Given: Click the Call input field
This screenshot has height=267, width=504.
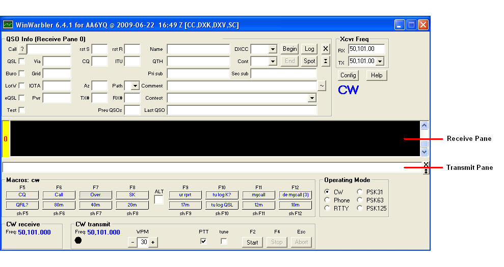Looking at the screenshot, I should click(x=49, y=49).
